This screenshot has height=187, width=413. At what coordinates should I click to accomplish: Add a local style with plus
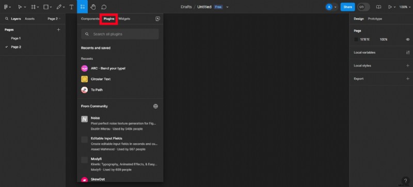[x=408, y=65]
